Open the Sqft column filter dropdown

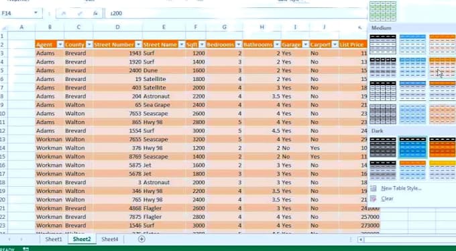(202, 45)
